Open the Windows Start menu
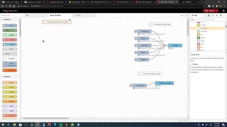This screenshot has height=127, width=227. [3, 125]
